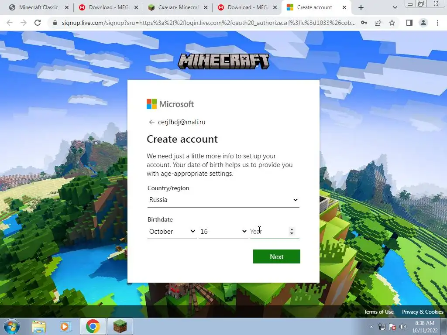Open Chrome three-dot menu

[x=437, y=23]
